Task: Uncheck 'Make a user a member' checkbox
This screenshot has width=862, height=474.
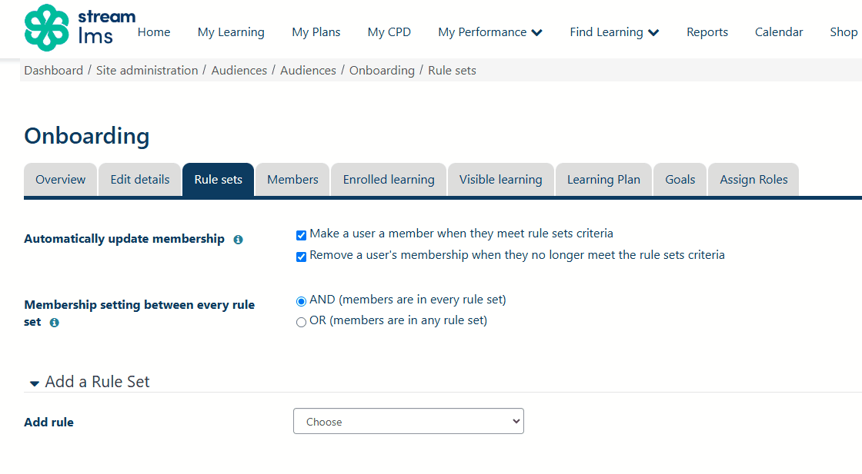Action: pos(301,235)
